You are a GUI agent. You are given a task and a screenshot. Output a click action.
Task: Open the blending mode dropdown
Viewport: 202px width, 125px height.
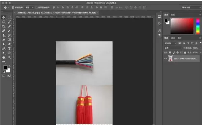tap(173, 48)
